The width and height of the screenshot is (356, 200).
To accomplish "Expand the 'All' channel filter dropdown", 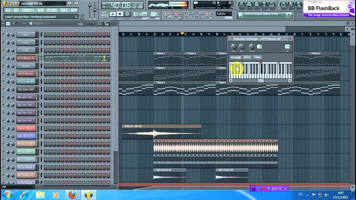I will (x=33, y=187).
